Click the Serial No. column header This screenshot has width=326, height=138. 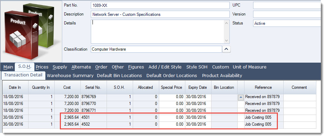pyautogui.click(x=93, y=87)
